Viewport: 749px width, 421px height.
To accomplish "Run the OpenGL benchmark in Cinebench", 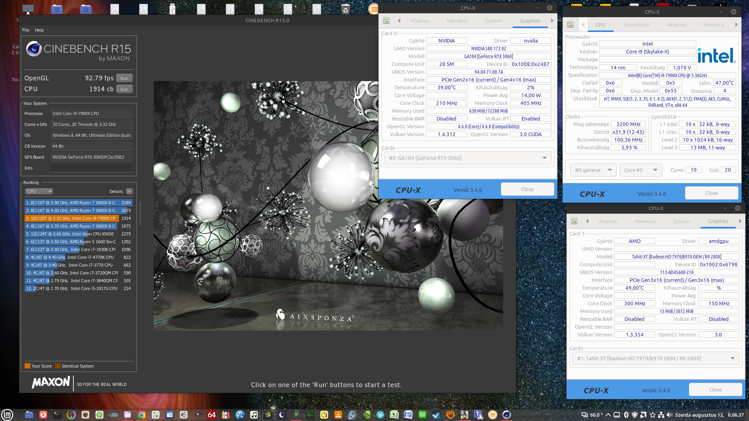I will coord(124,78).
